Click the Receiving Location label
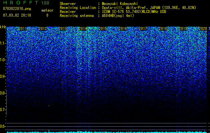The height and width of the screenshot is (133, 210). (x=78, y=8)
